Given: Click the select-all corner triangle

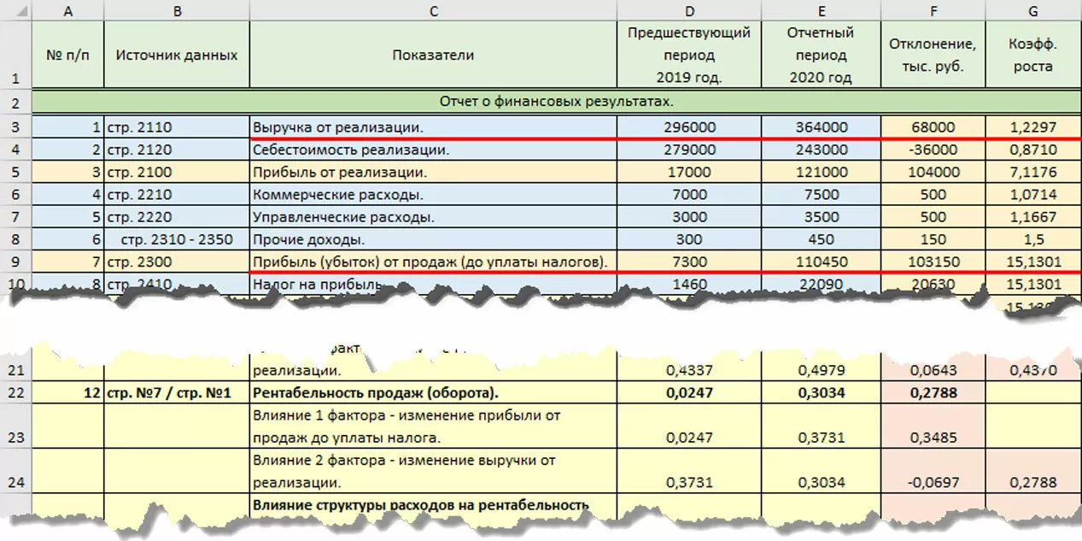Looking at the screenshot, I should pyautogui.click(x=15, y=10).
